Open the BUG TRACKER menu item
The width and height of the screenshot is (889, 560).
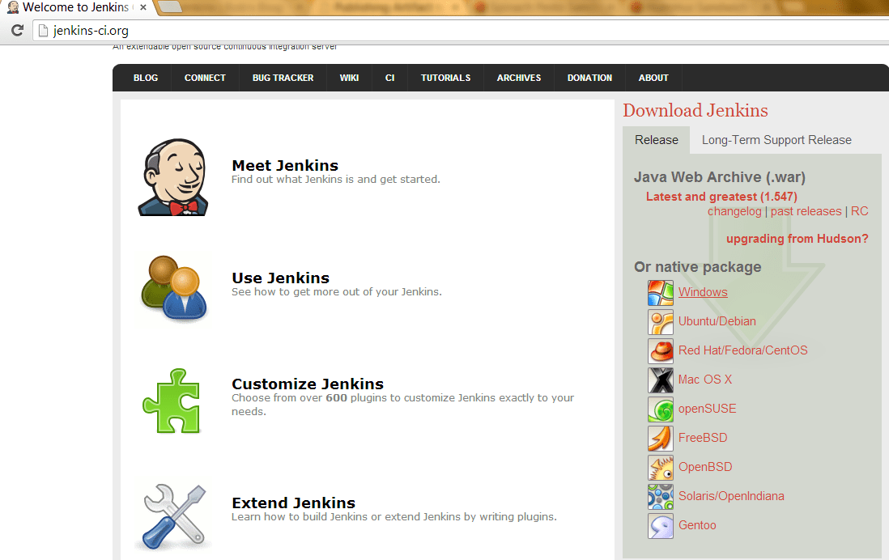(283, 78)
